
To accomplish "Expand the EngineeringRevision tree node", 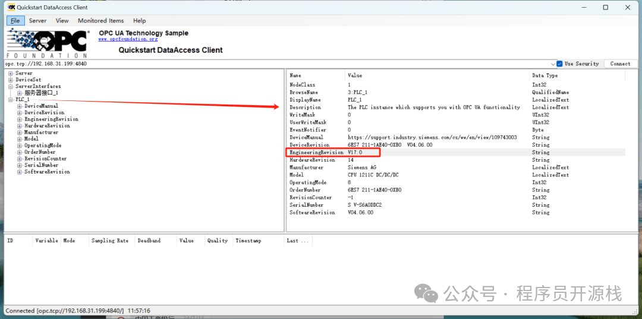I will (x=19, y=119).
